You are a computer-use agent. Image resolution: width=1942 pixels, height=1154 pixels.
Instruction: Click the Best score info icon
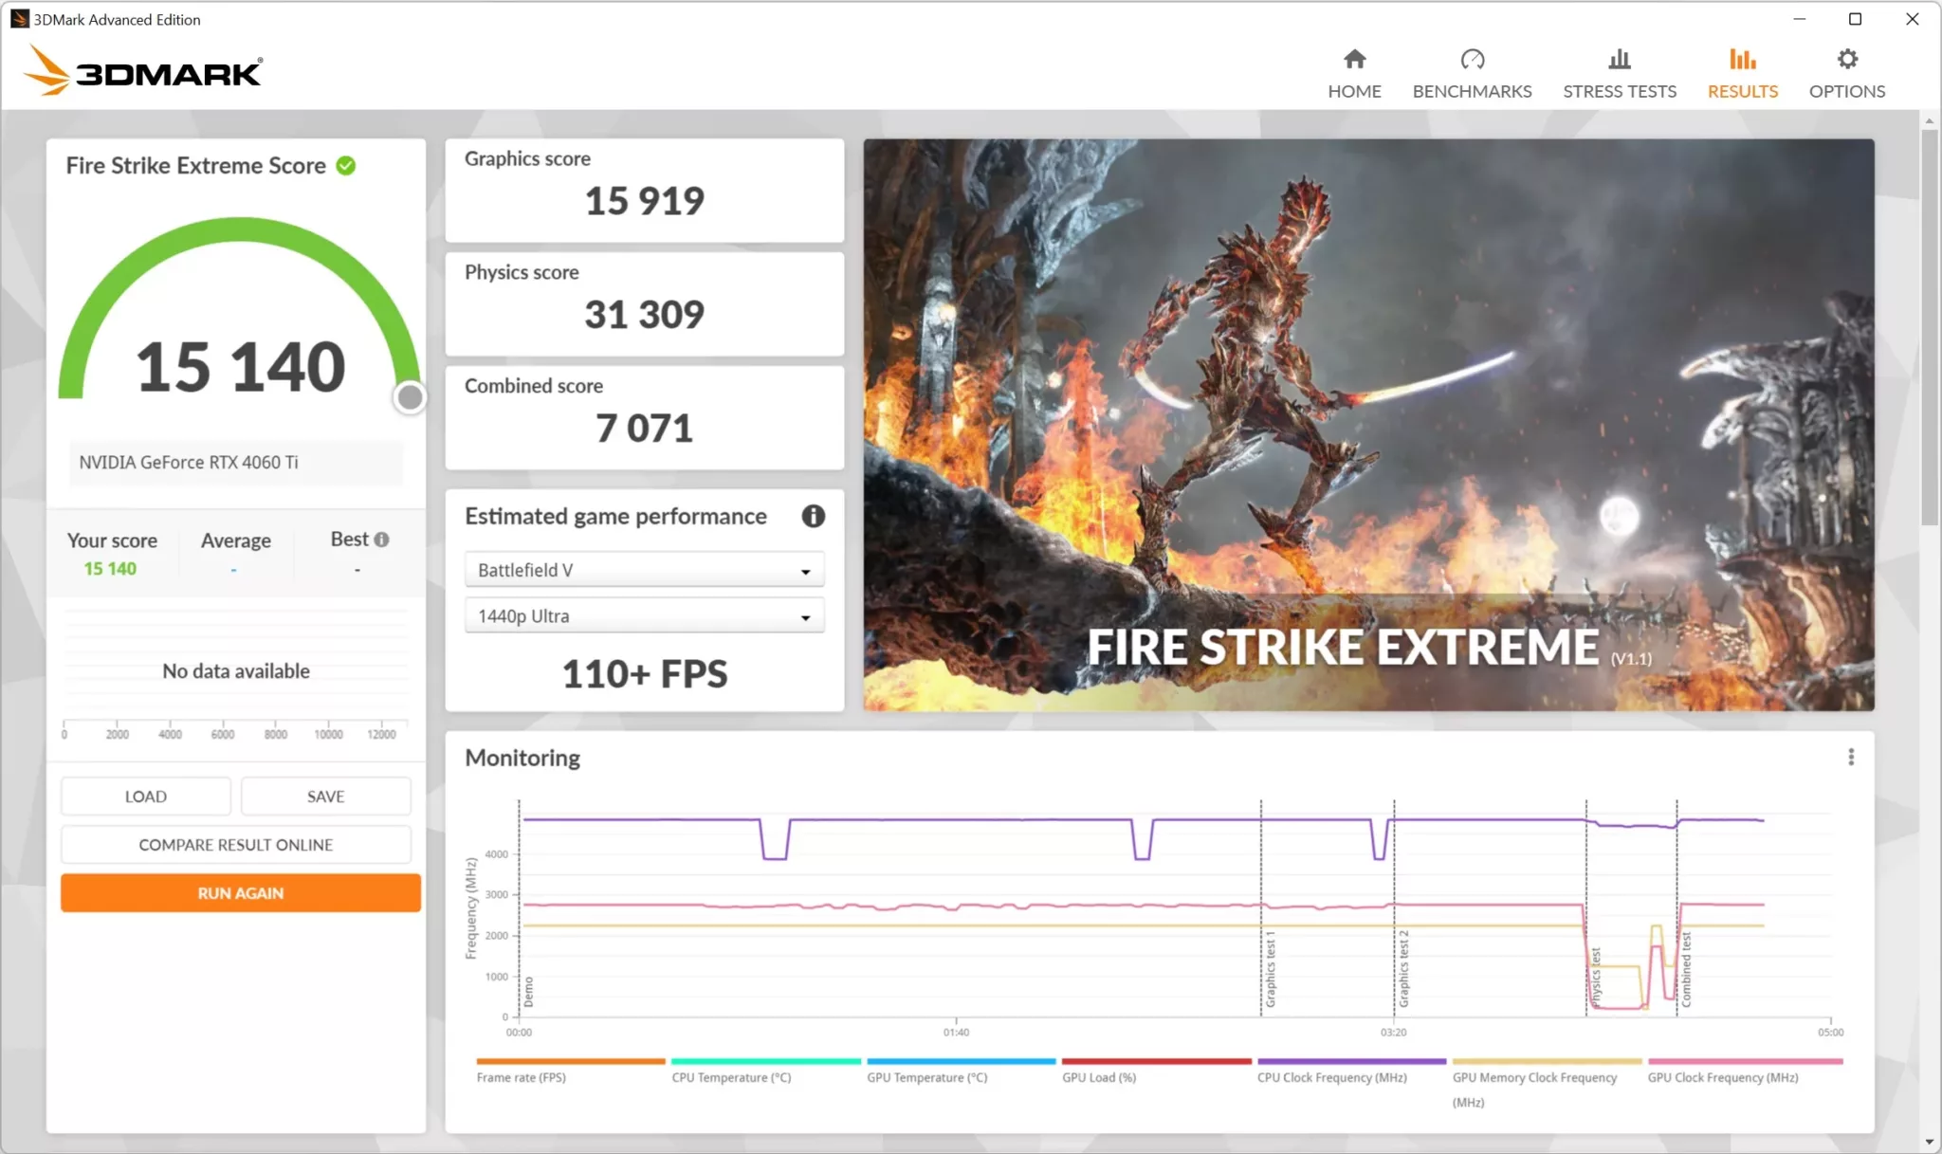tap(383, 539)
